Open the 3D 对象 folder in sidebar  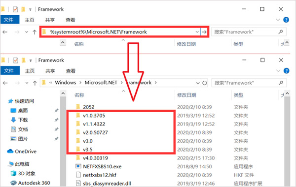(x=23, y=173)
